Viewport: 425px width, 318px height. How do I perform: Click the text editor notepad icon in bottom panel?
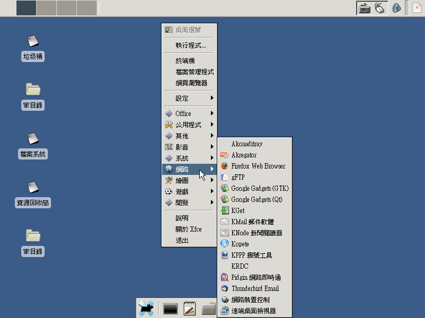coord(190,308)
